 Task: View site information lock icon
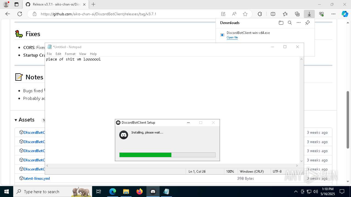pyautogui.click(x=35, y=14)
